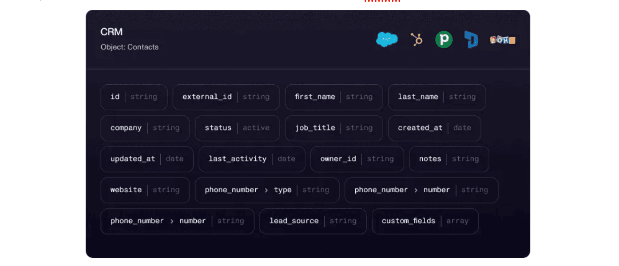Select the job_title field chip
The image size is (619, 266).
click(x=334, y=128)
